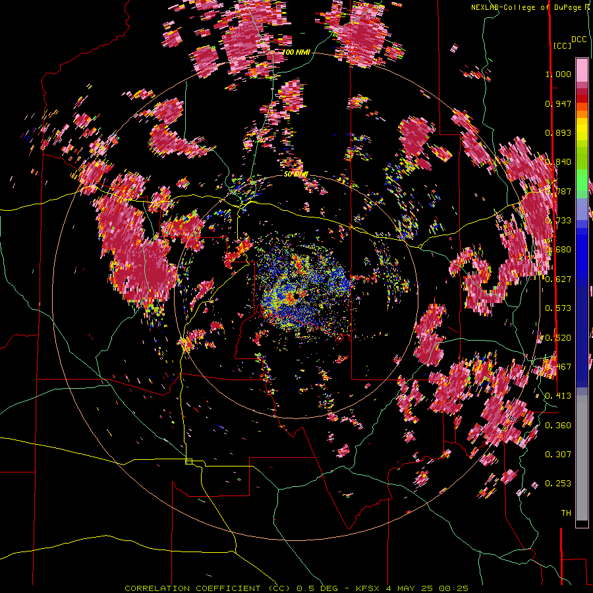
Task: Select the 1.000 color scale value
Action: (x=558, y=74)
